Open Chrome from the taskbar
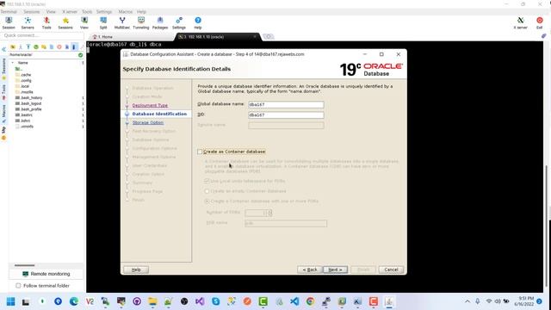Image resolution: width=551 pixels, height=310 pixels. tap(310, 301)
